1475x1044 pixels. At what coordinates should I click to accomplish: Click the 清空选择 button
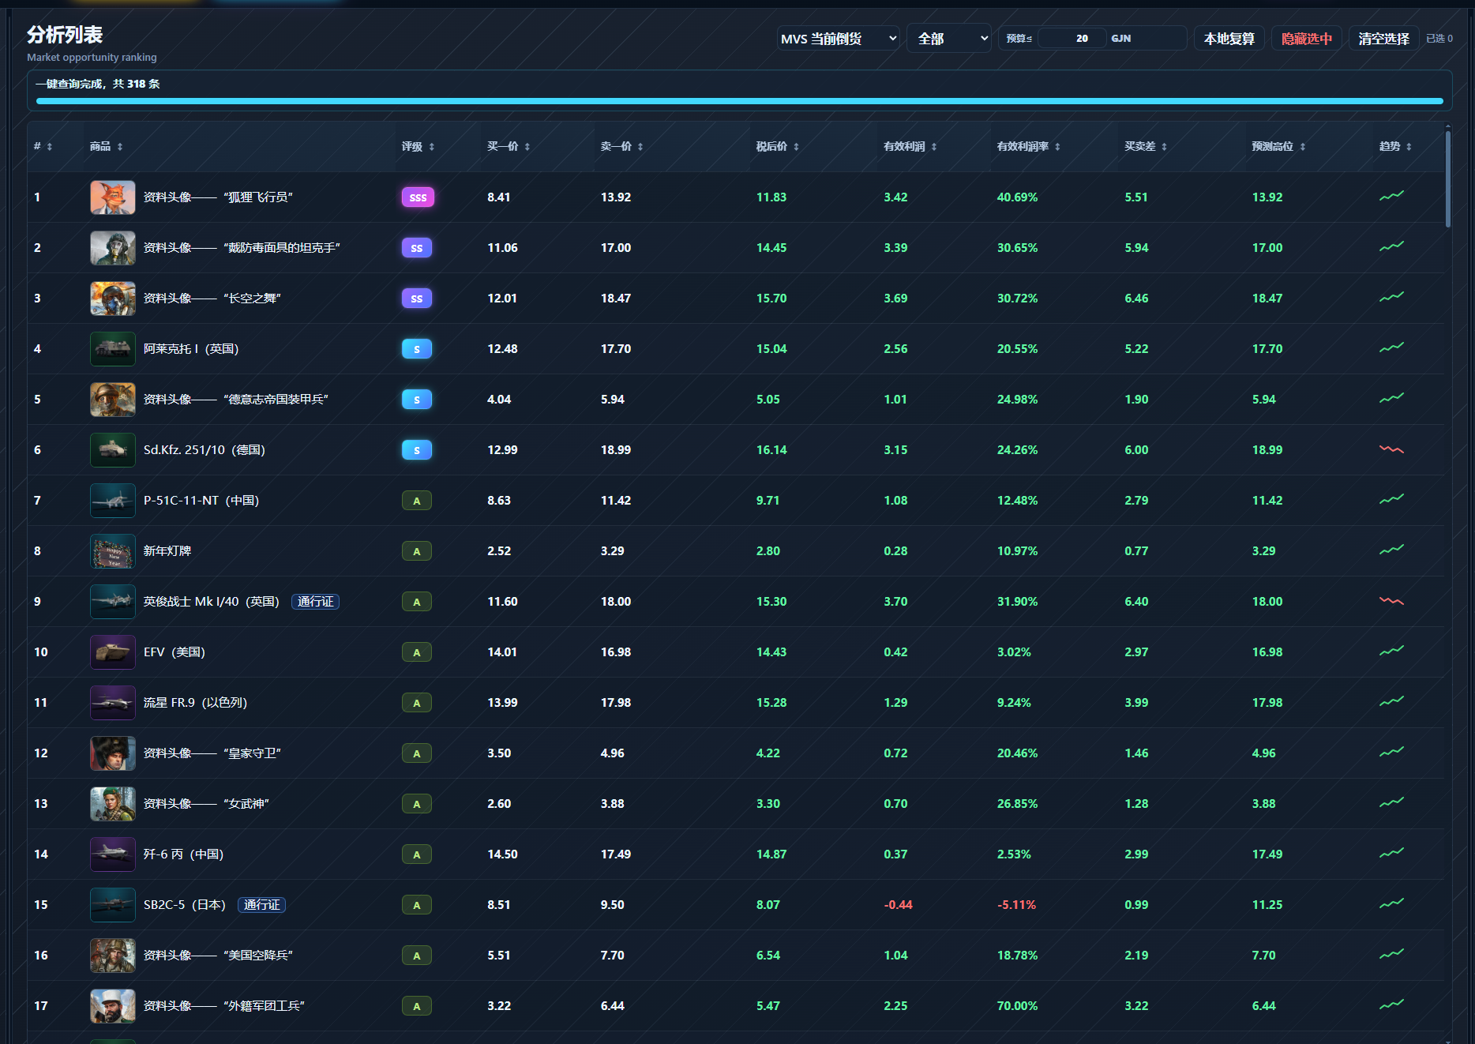(1383, 39)
